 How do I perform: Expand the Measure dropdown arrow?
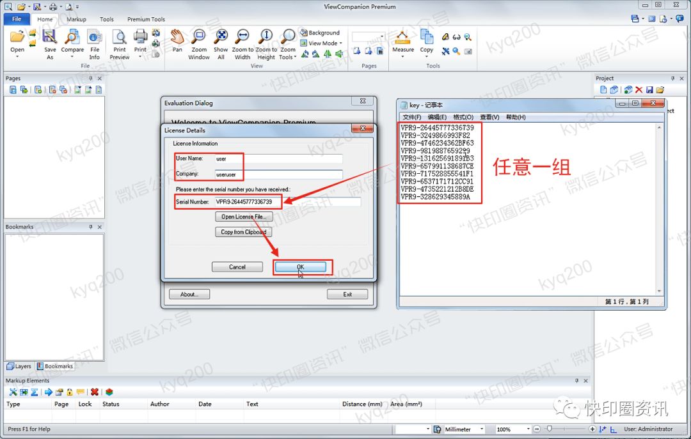coord(403,56)
